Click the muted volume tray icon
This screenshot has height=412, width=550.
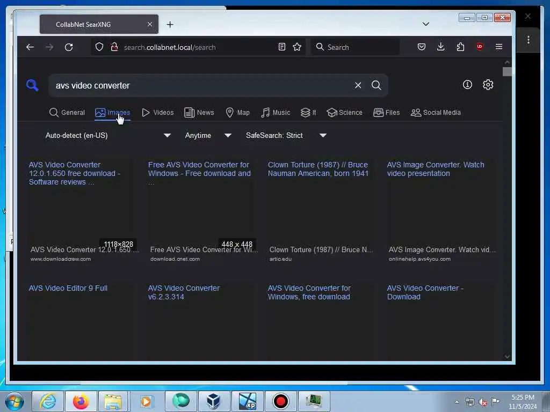click(483, 402)
